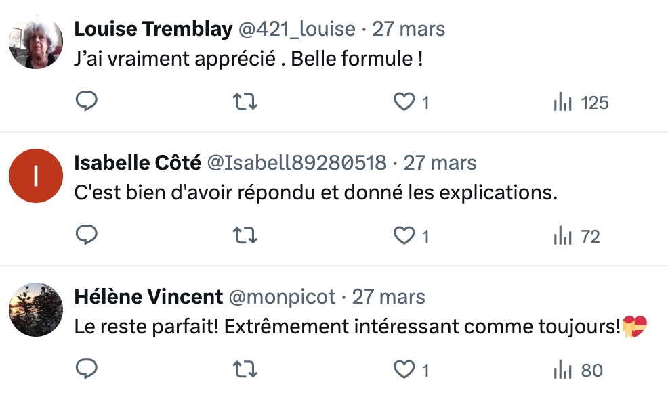Open the @monpicot handle link
The height and width of the screenshot is (399, 668).
pos(283,297)
